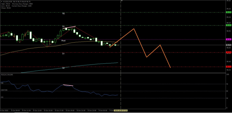This screenshot has width=232, height=113.
Task: Click the gray 98.70 current price tag
Action: tap(228, 45)
